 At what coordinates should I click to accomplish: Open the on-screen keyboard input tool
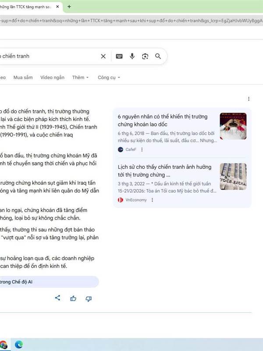(119, 56)
